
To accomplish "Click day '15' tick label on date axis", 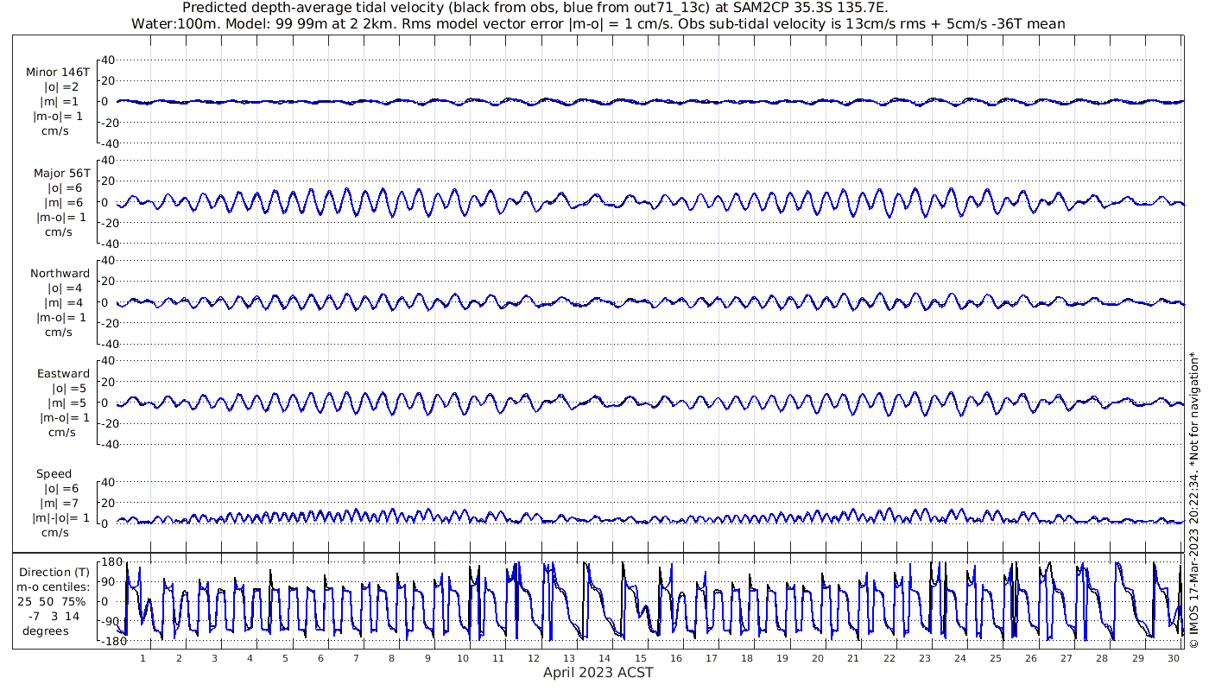I will (640, 658).
